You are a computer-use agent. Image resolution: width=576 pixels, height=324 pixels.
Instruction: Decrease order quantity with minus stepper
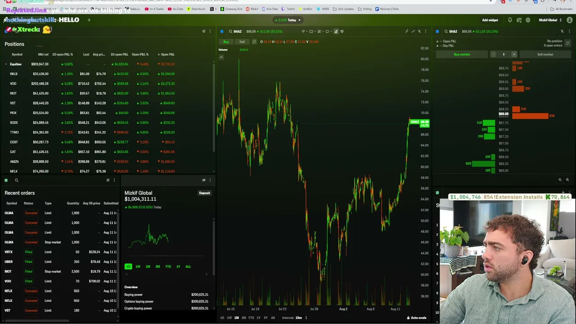[493, 54]
